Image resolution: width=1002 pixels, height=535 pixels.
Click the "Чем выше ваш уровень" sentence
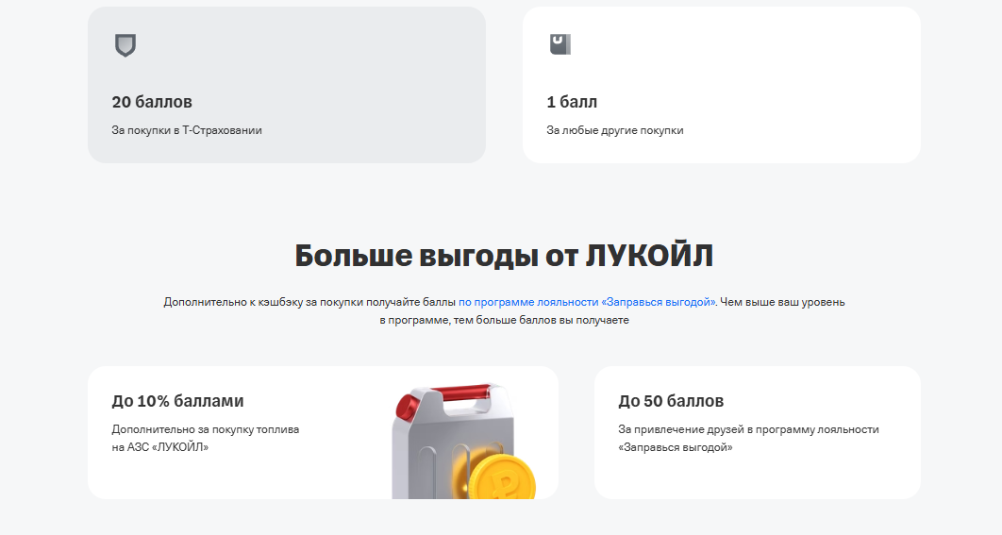coord(783,302)
